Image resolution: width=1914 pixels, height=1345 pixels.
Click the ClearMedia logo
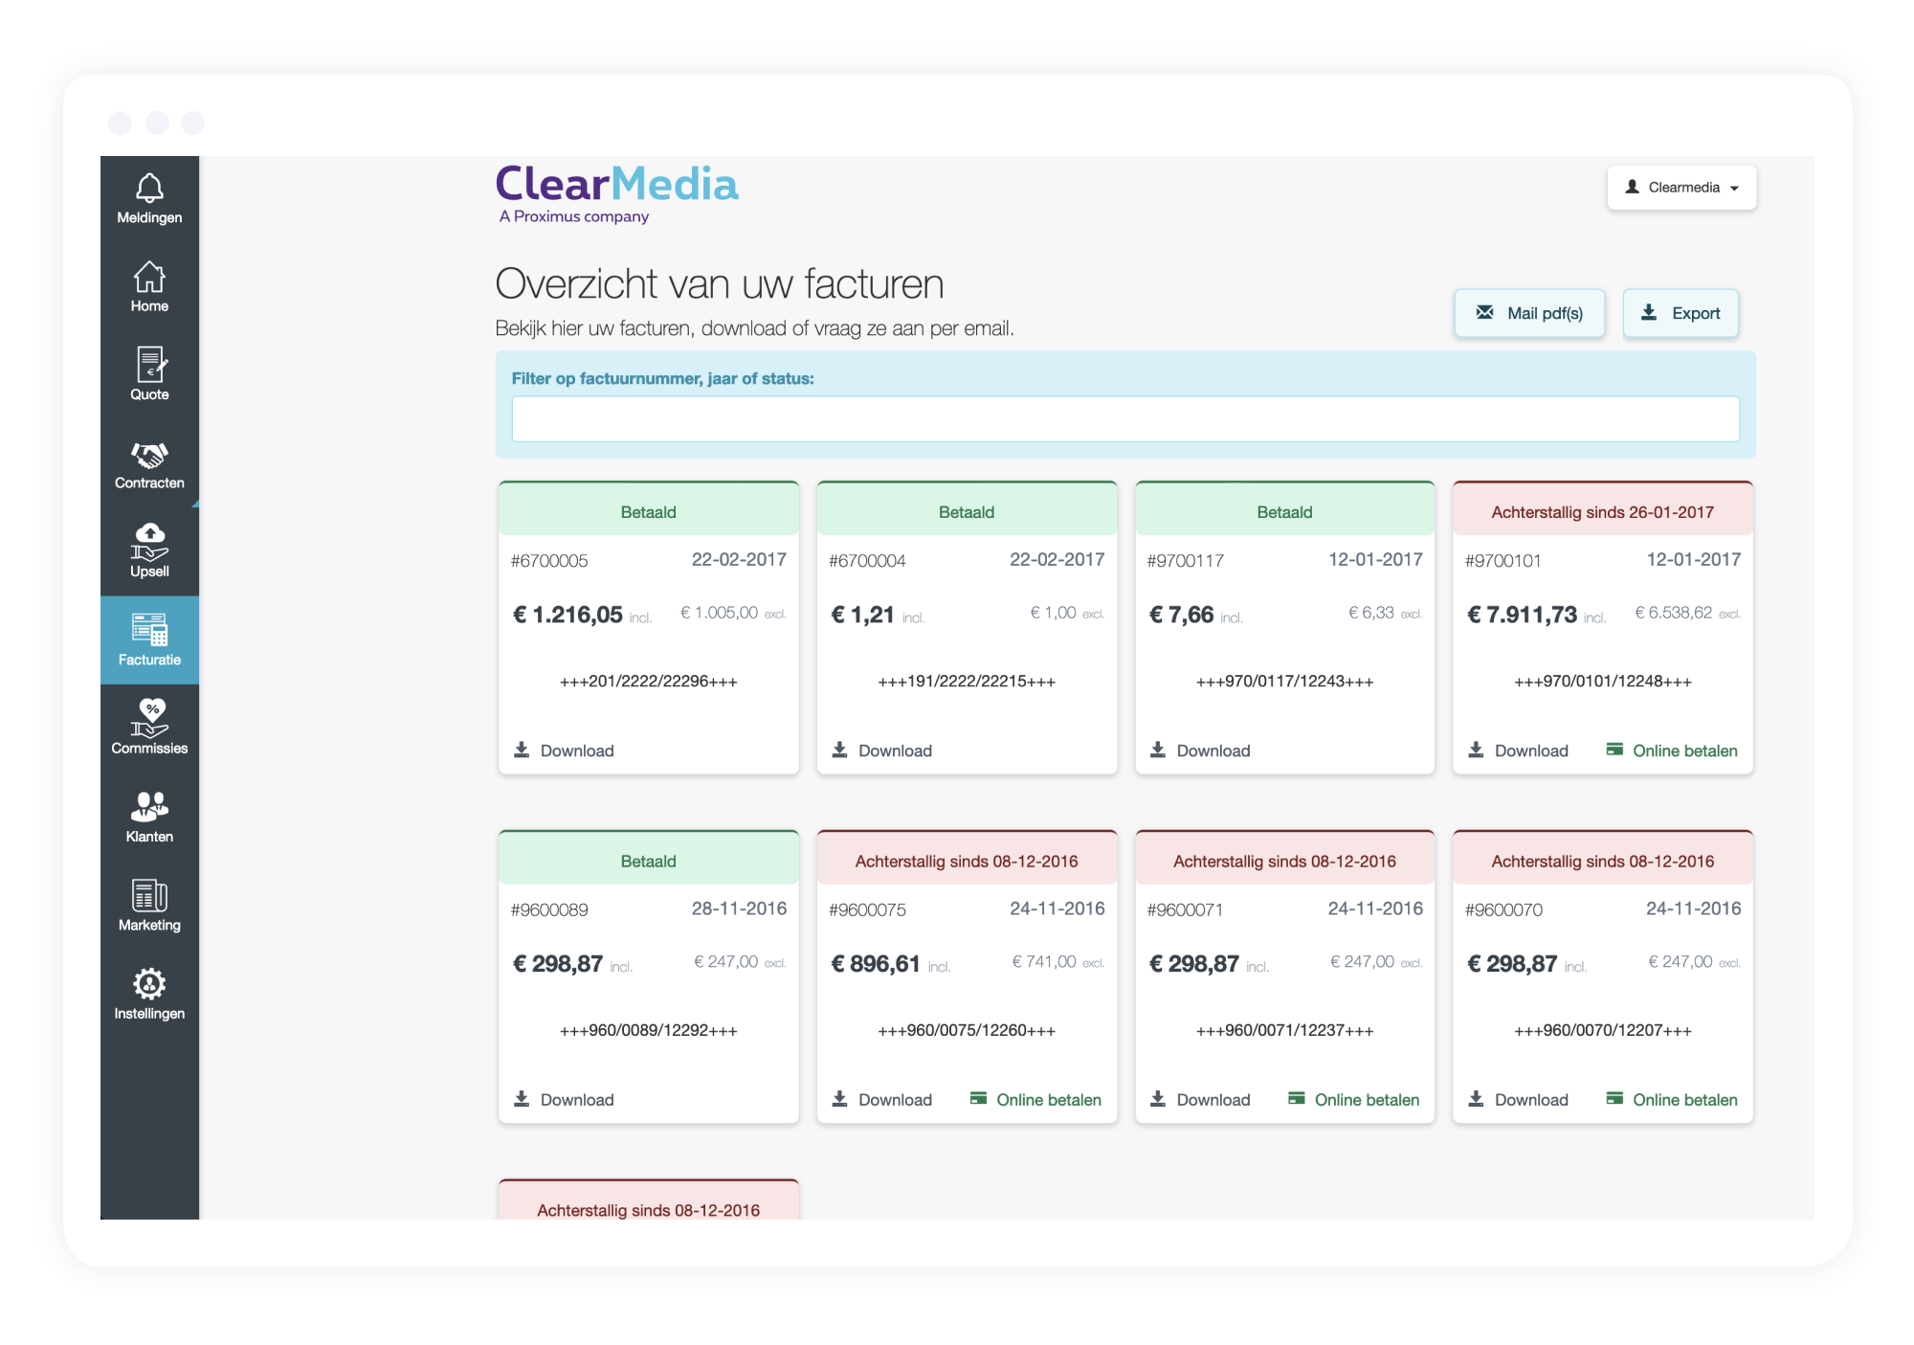click(x=617, y=194)
